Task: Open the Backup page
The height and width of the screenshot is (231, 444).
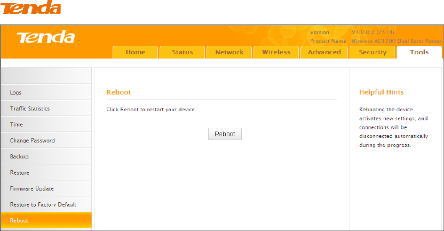Action: (x=46, y=156)
